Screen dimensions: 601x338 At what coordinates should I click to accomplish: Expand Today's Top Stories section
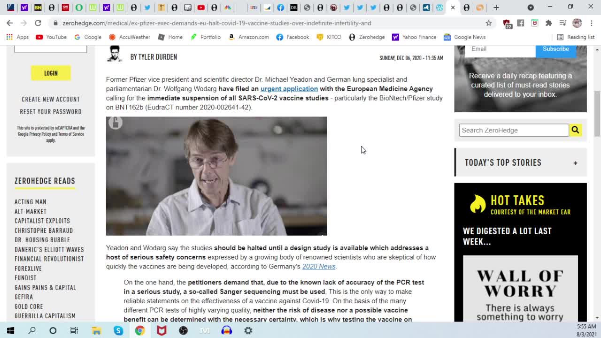(x=520, y=162)
